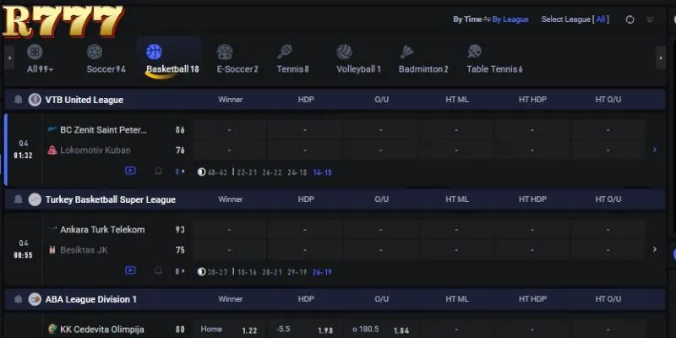Open live stream for Ankara Turk Telekom match
The image size is (676, 338).
130,270
